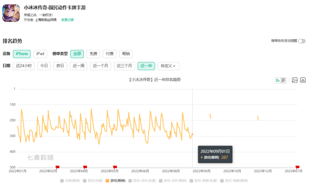Choose 近一个月 date range

pyautogui.click(x=100, y=66)
